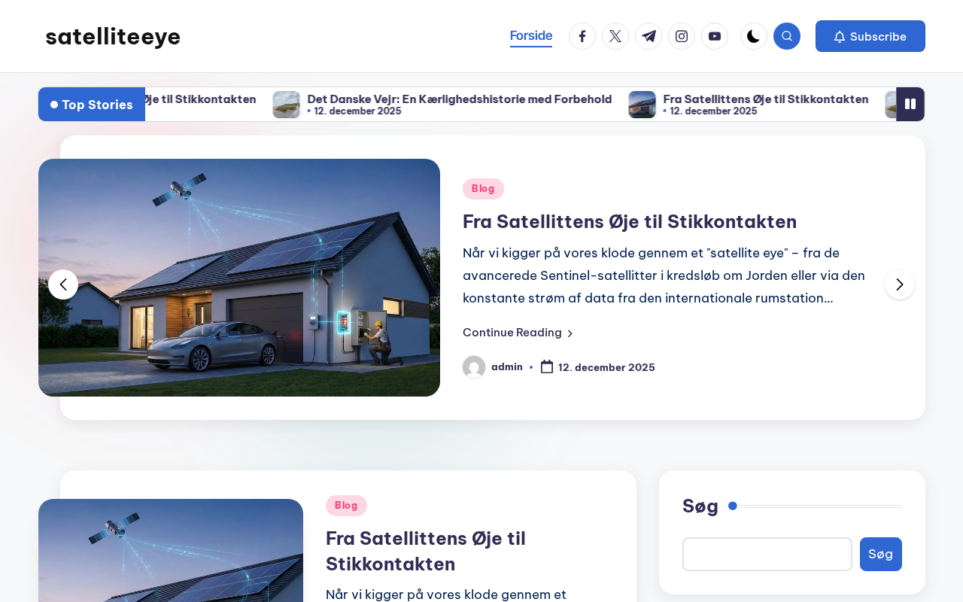Open ticker story Fra Satellittens Øje dated 12. december
The height and width of the screenshot is (602, 963).
point(766,99)
